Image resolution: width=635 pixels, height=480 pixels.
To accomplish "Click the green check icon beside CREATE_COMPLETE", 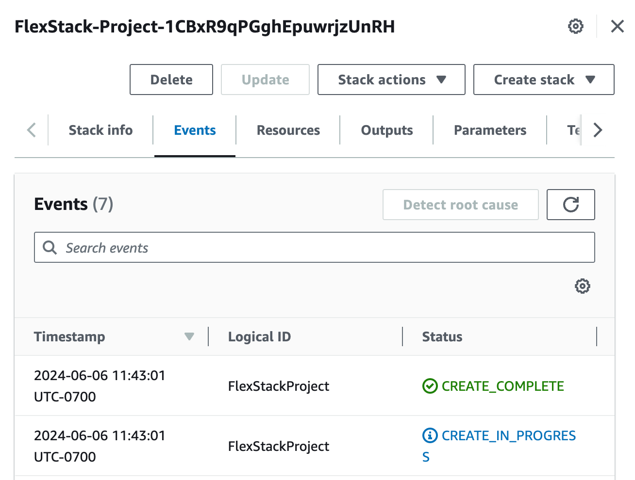I will (x=429, y=386).
